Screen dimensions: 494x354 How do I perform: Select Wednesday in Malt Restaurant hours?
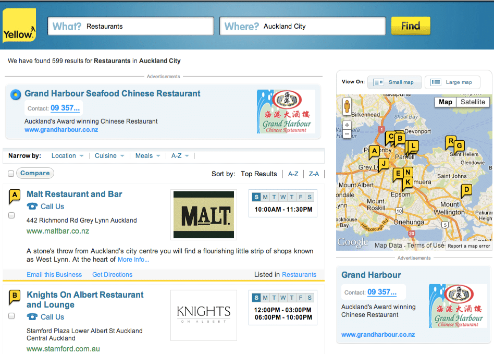[x=283, y=197]
